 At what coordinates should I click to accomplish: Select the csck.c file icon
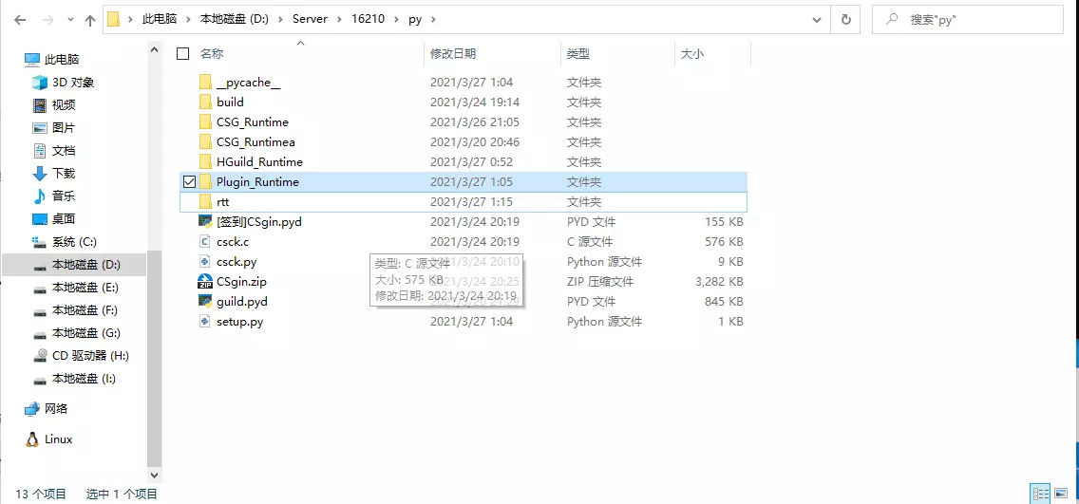205,242
